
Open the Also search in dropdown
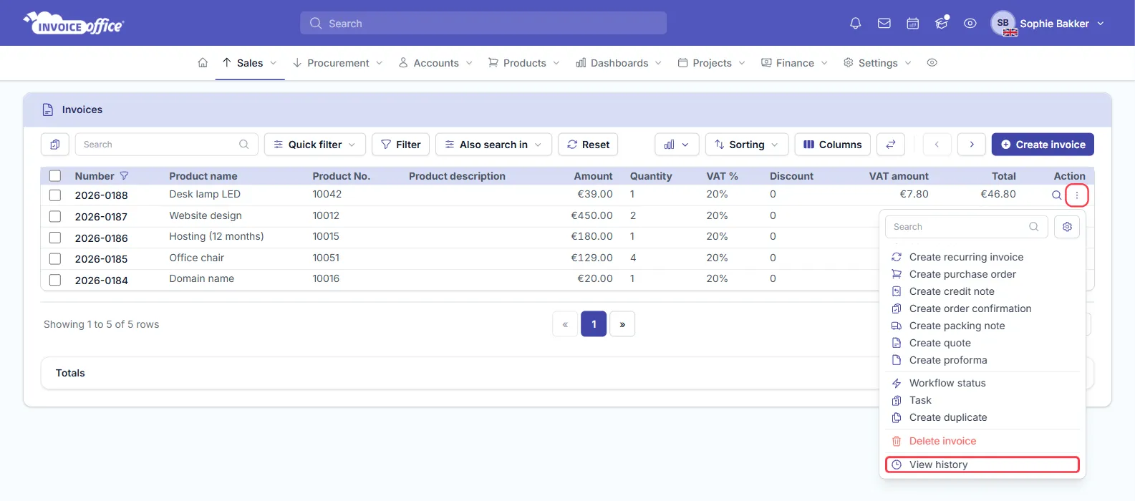click(493, 145)
